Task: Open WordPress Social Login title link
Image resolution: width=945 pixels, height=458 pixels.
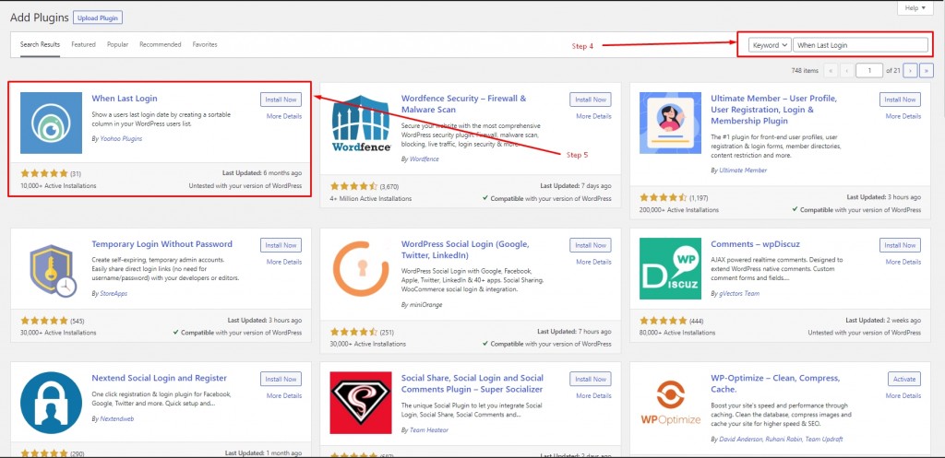Action: click(465, 250)
